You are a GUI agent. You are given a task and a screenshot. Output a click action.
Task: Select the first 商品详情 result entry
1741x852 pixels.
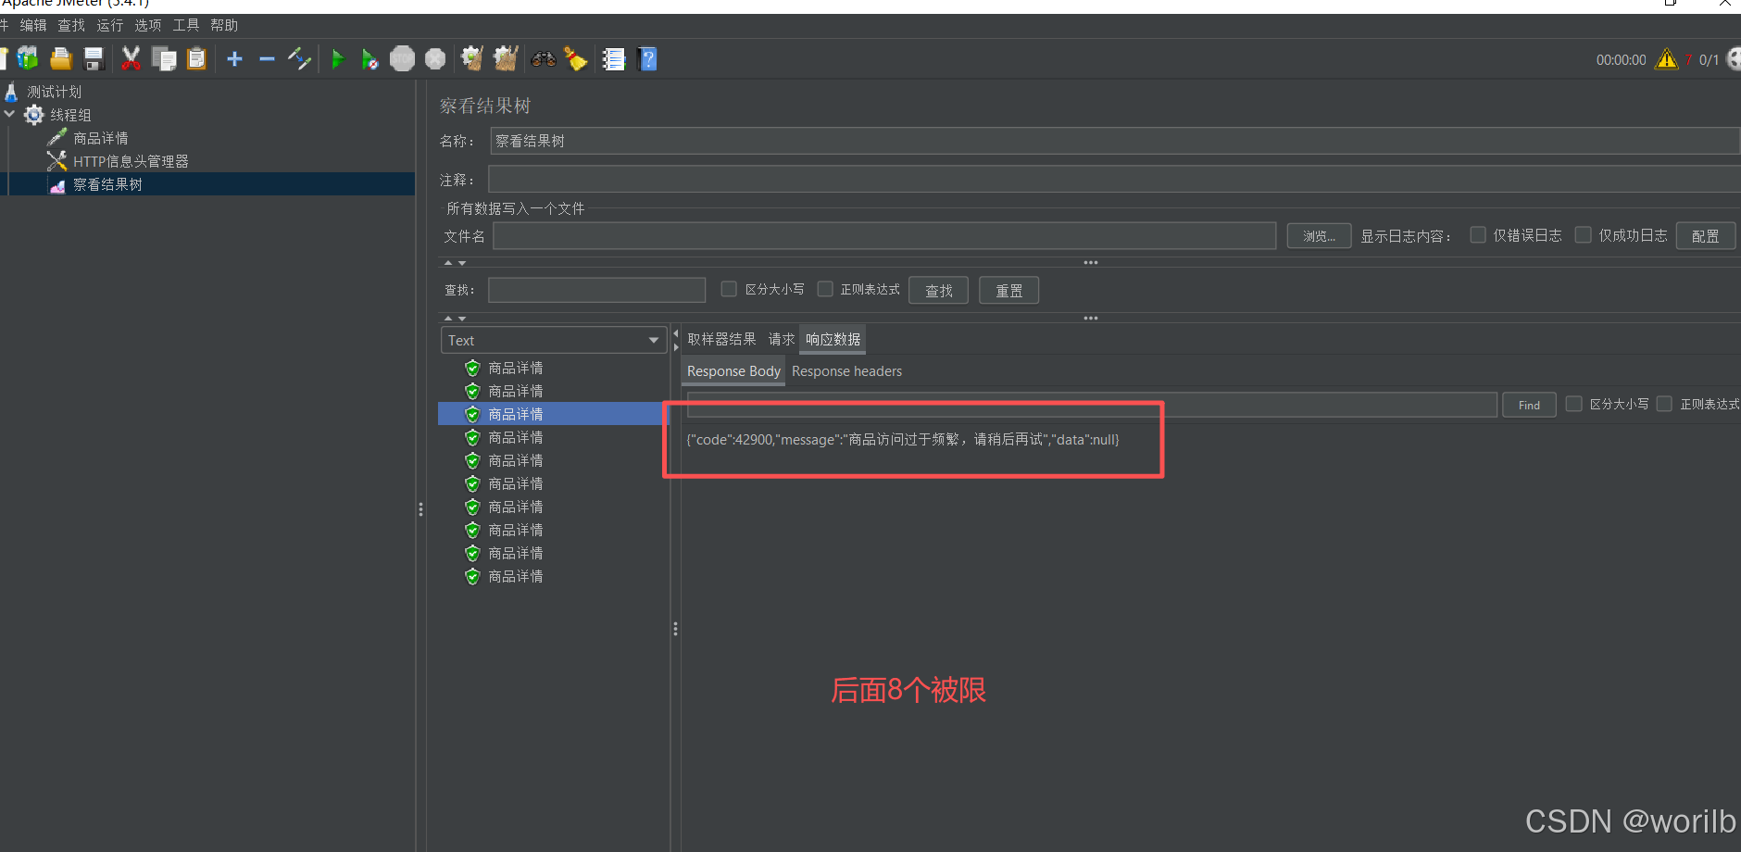pos(516,368)
